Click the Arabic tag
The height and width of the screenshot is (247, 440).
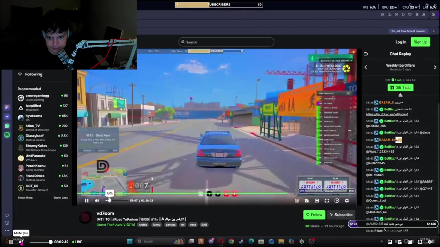coord(143,225)
